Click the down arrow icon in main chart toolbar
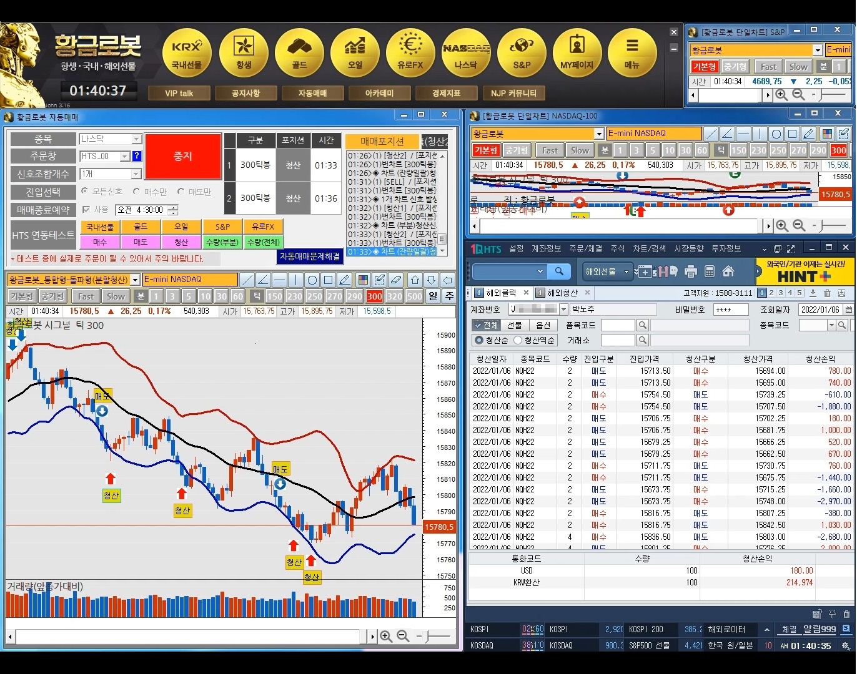Image resolution: width=857 pixels, height=674 pixels. (431, 280)
